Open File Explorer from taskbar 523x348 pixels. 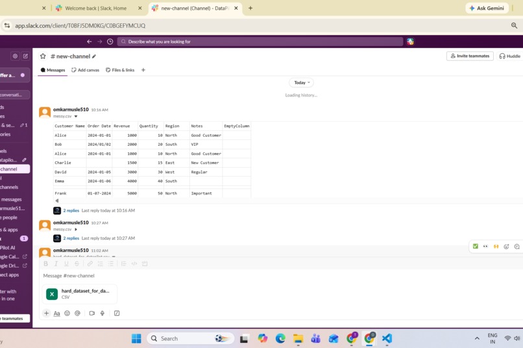coord(298,339)
